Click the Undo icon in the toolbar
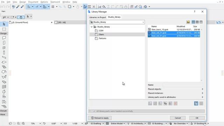This screenshot has width=224, height=126. (3, 7)
